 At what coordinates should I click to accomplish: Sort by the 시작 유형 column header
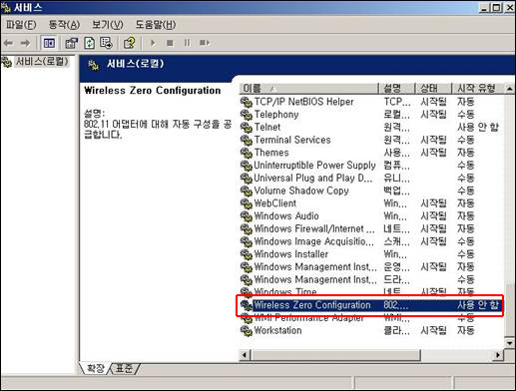[478, 89]
